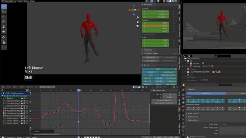Click the orientation navigation gizmo
The image size is (246, 138).
(x=134, y=10)
